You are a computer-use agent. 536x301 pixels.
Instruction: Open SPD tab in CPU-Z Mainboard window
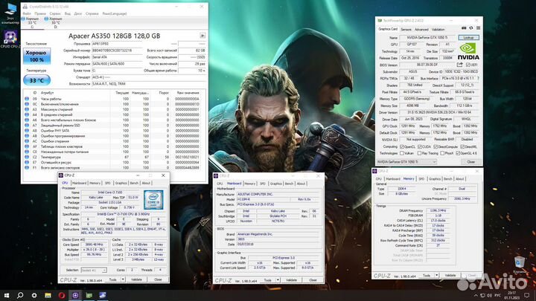[x=262, y=184]
